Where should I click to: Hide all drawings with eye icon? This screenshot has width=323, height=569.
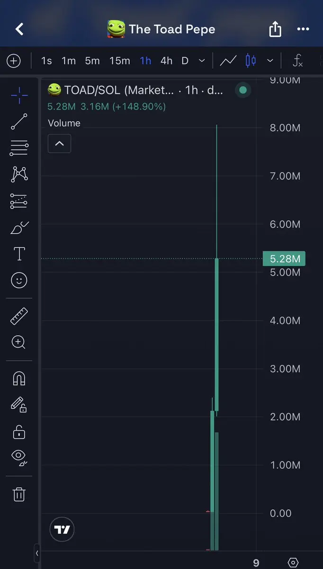[x=19, y=457]
